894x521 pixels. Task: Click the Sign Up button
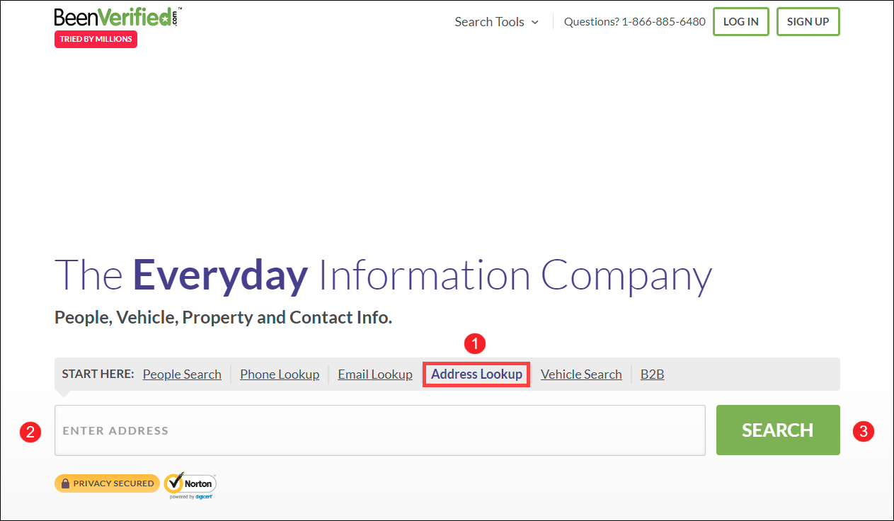click(x=808, y=22)
